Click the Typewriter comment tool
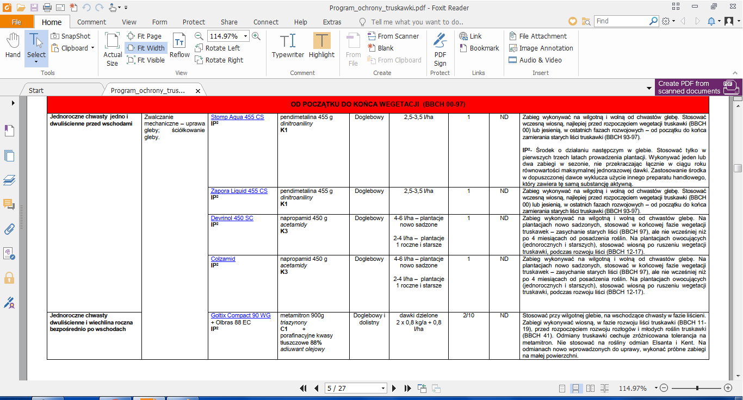 (x=288, y=46)
